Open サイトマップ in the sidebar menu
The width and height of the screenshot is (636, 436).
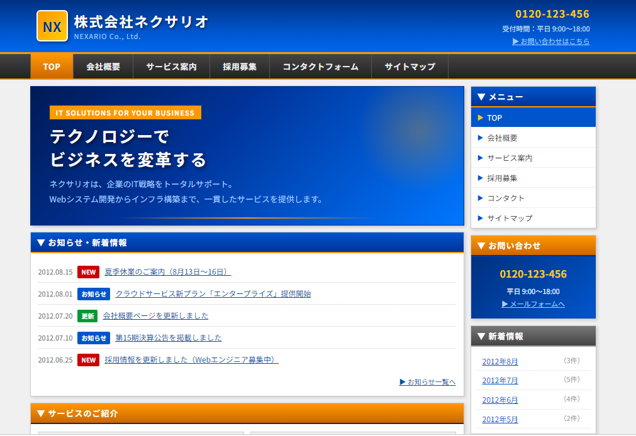pos(533,218)
